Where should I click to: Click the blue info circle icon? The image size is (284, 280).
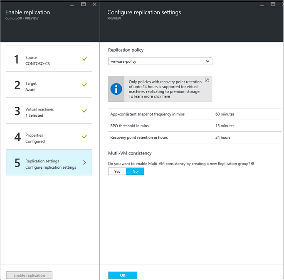click(x=116, y=89)
